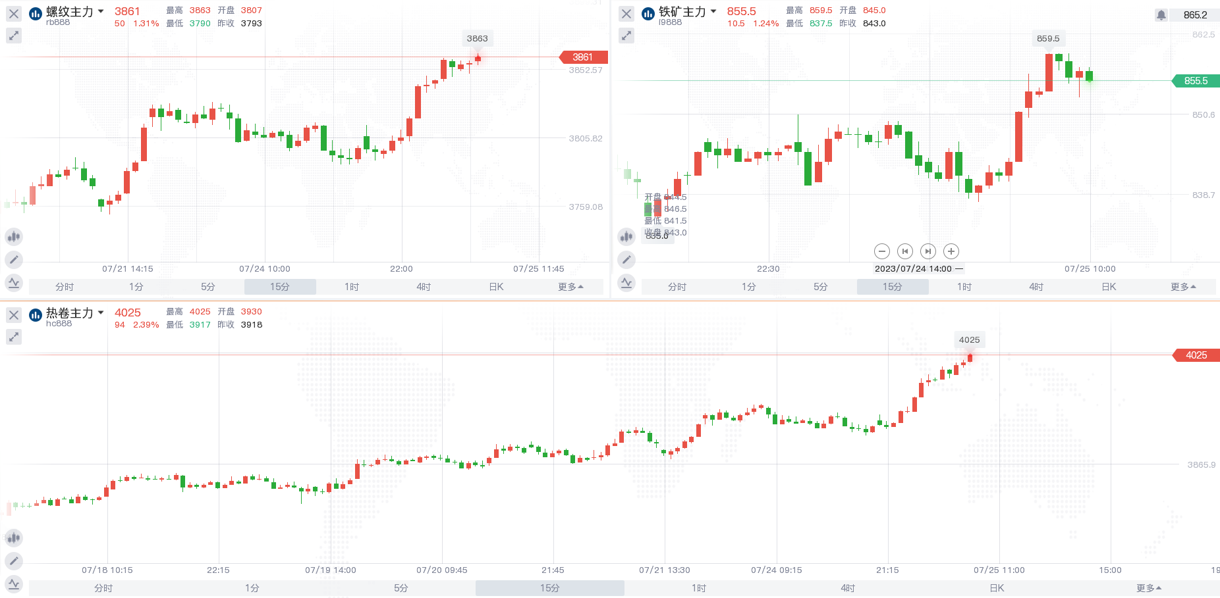Viewport: 1220px width, 598px height.
Task: Step to next candle in 铁矿主力 chart
Action: point(928,251)
